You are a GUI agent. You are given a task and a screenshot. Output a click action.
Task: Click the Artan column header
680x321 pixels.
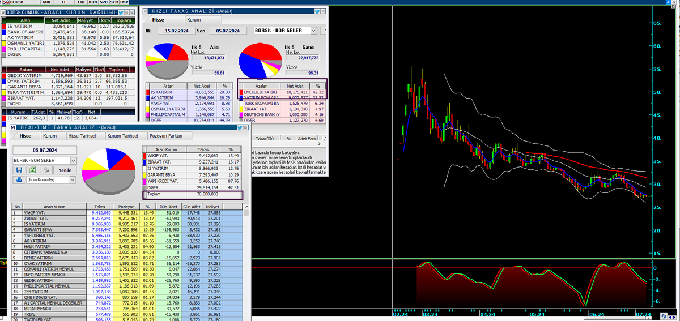pyautogui.click(x=168, y=86)
